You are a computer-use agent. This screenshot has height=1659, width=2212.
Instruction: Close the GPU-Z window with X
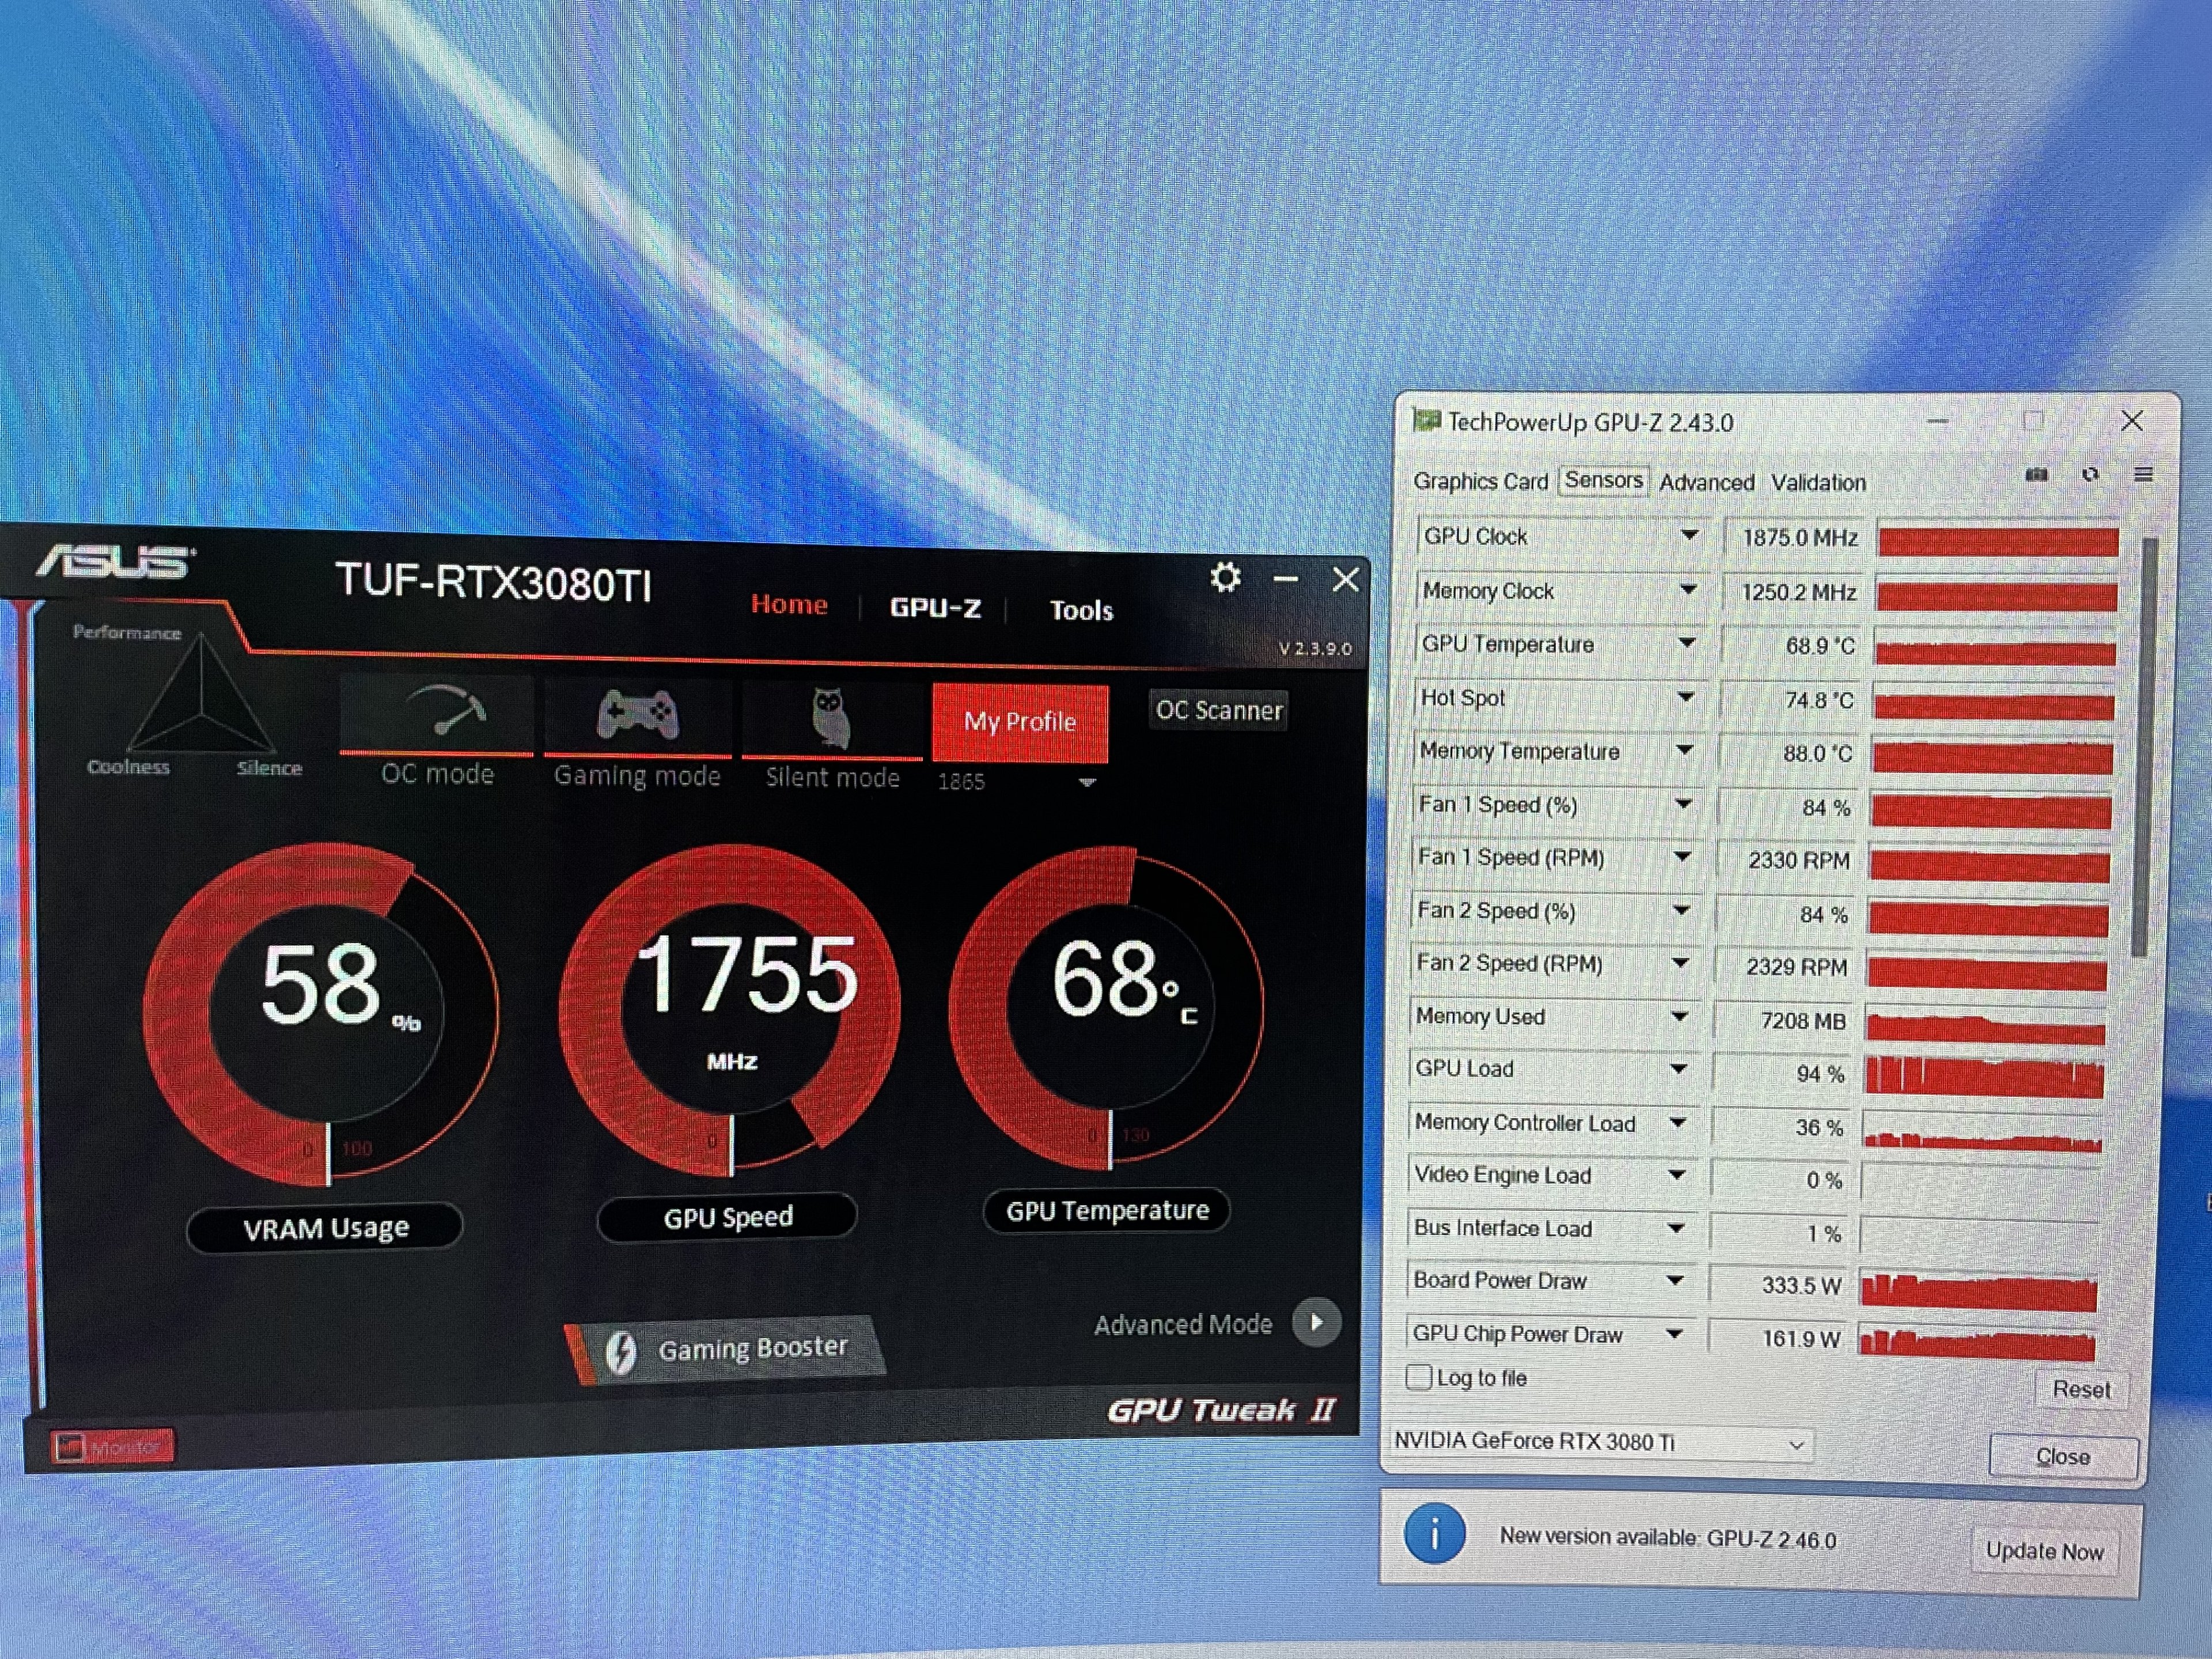(x=2132, y=421)
